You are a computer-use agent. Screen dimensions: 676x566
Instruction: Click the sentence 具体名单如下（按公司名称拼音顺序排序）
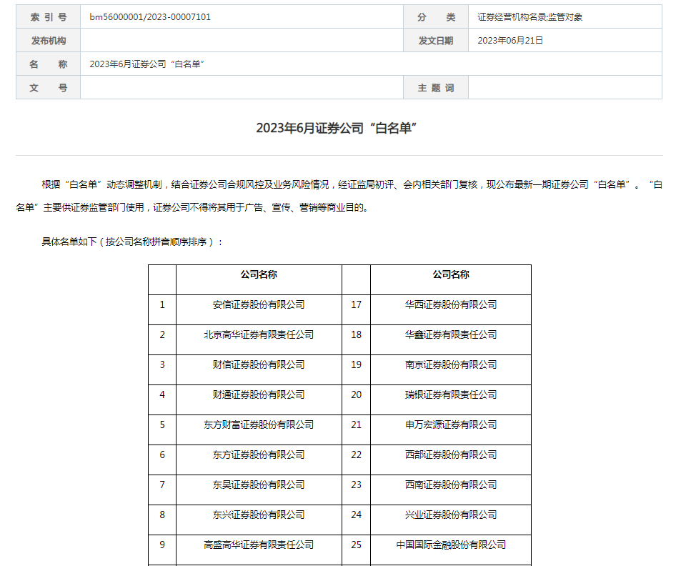tap(131, 242)
